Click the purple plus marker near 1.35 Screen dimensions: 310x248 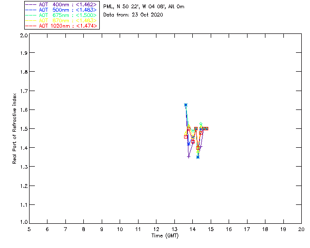pyautogui.click(x=189, y=156)
